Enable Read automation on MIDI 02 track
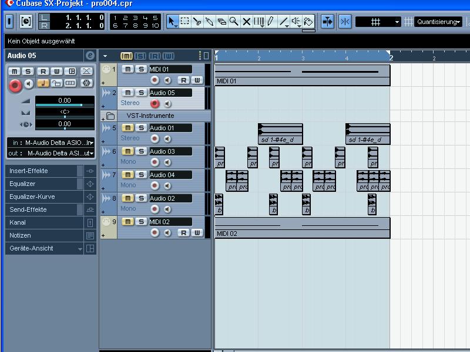This screenshot has height=352, width=470. click(x=184, y=232)
